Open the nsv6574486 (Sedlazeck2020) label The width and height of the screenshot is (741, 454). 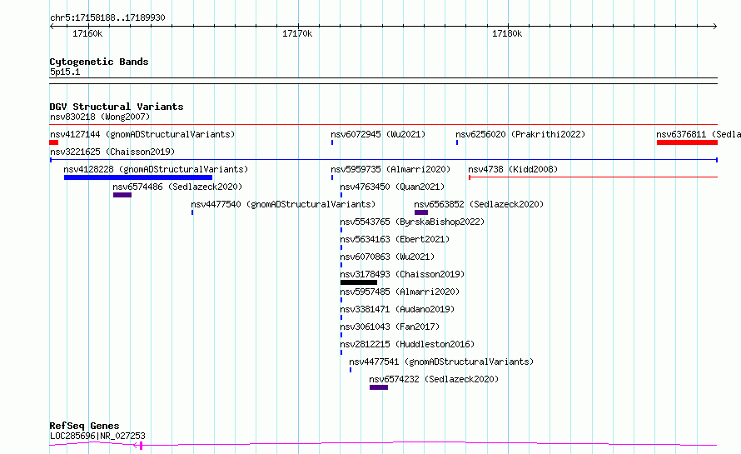coord(177,187)
